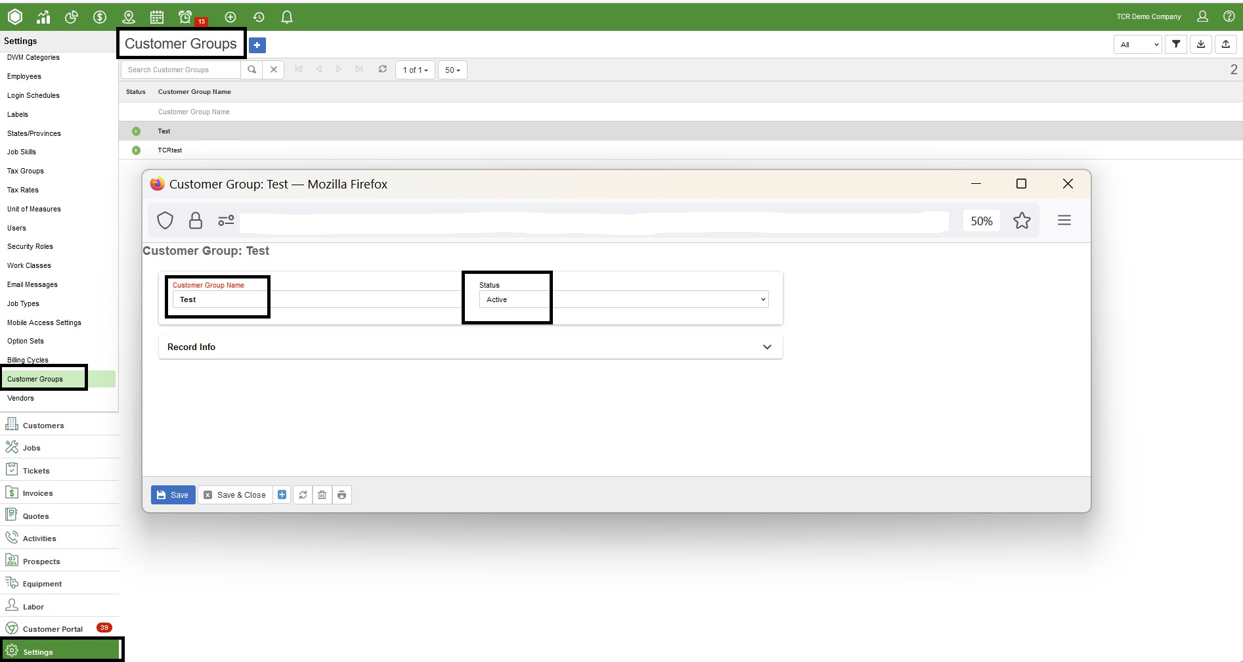
Task: Expand the Record Info section
Action: click(x=470, y=347)
